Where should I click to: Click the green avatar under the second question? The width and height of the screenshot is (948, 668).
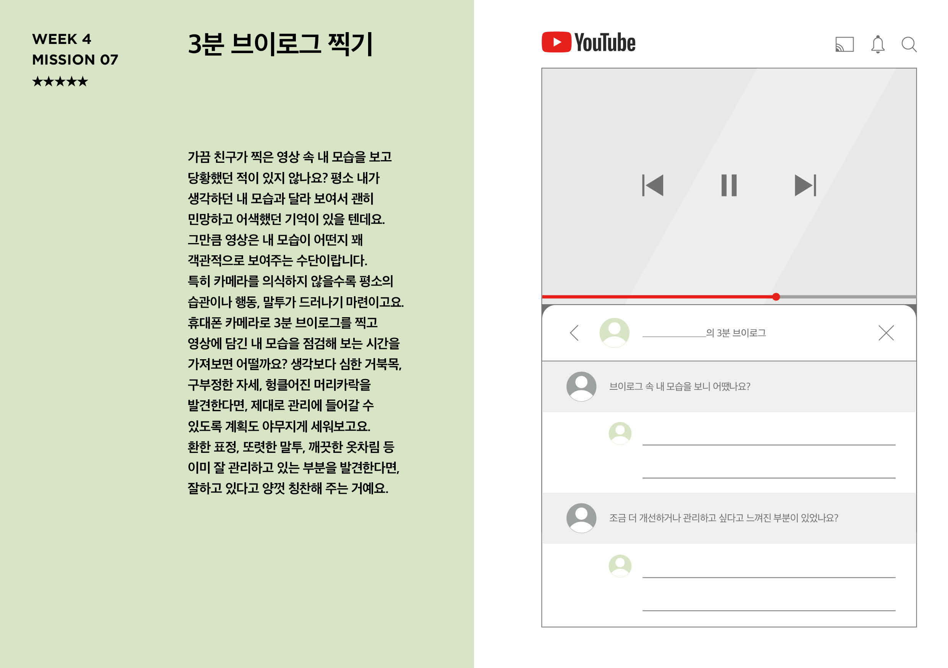tap(620, 566)
